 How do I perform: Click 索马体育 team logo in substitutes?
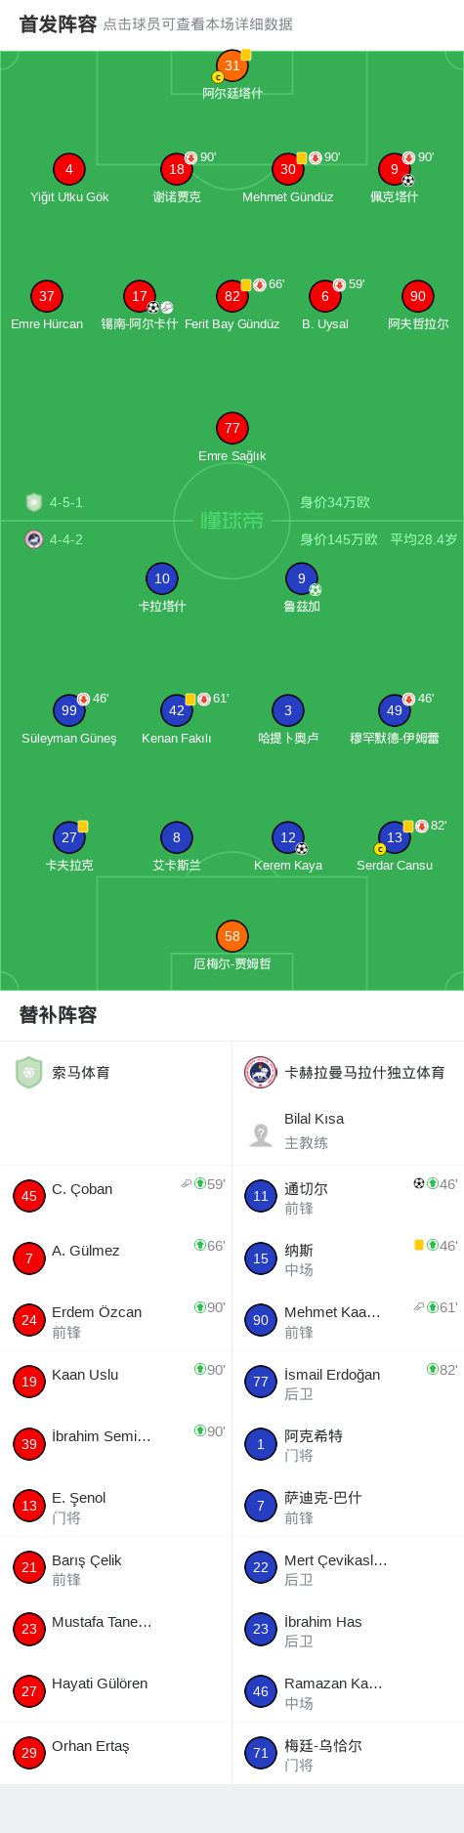click(29, 1073)
